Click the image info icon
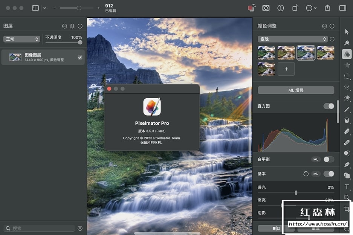Image resolution: width=353 pixels, height=235 pixels. click(281, 8)
